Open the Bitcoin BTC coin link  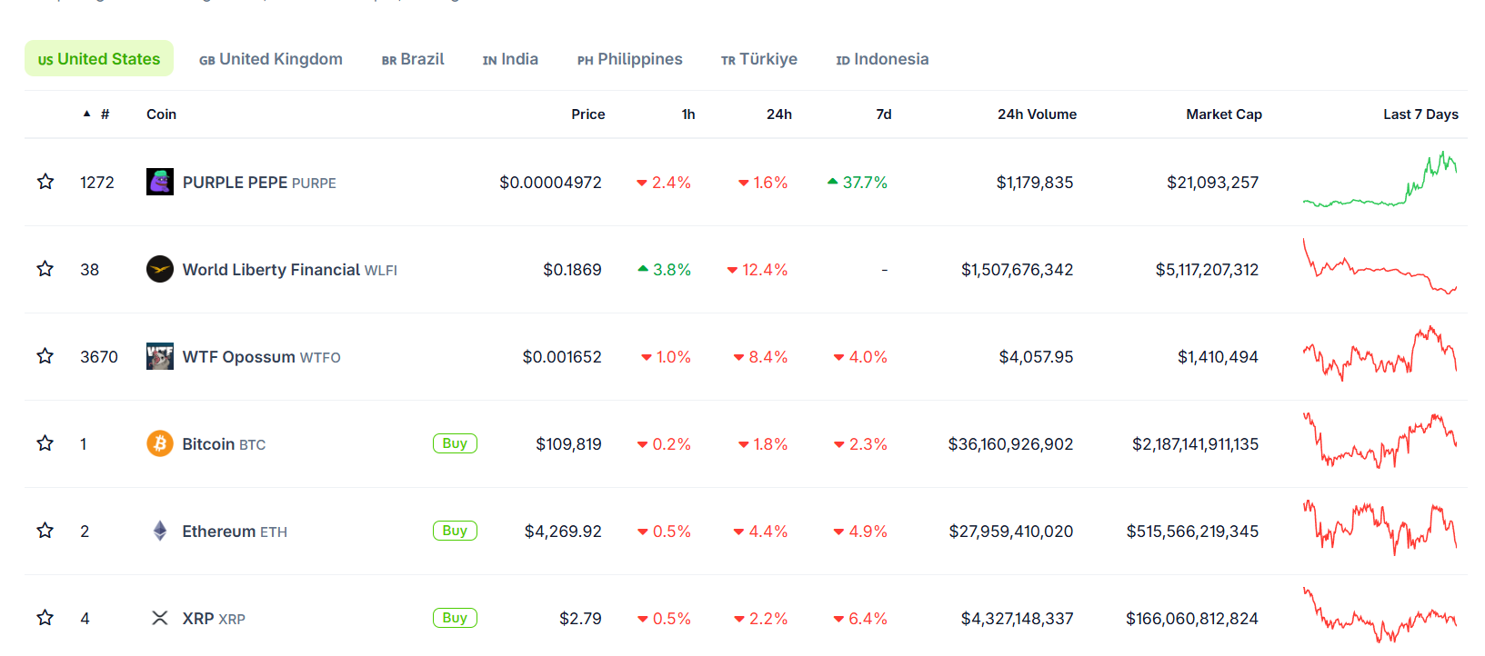(224, 444)
